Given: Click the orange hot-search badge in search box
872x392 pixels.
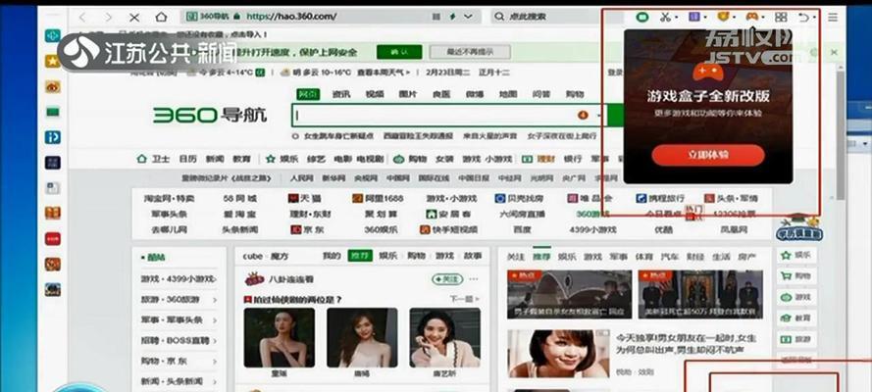Looking at the screenshot, I should [583, 116].
